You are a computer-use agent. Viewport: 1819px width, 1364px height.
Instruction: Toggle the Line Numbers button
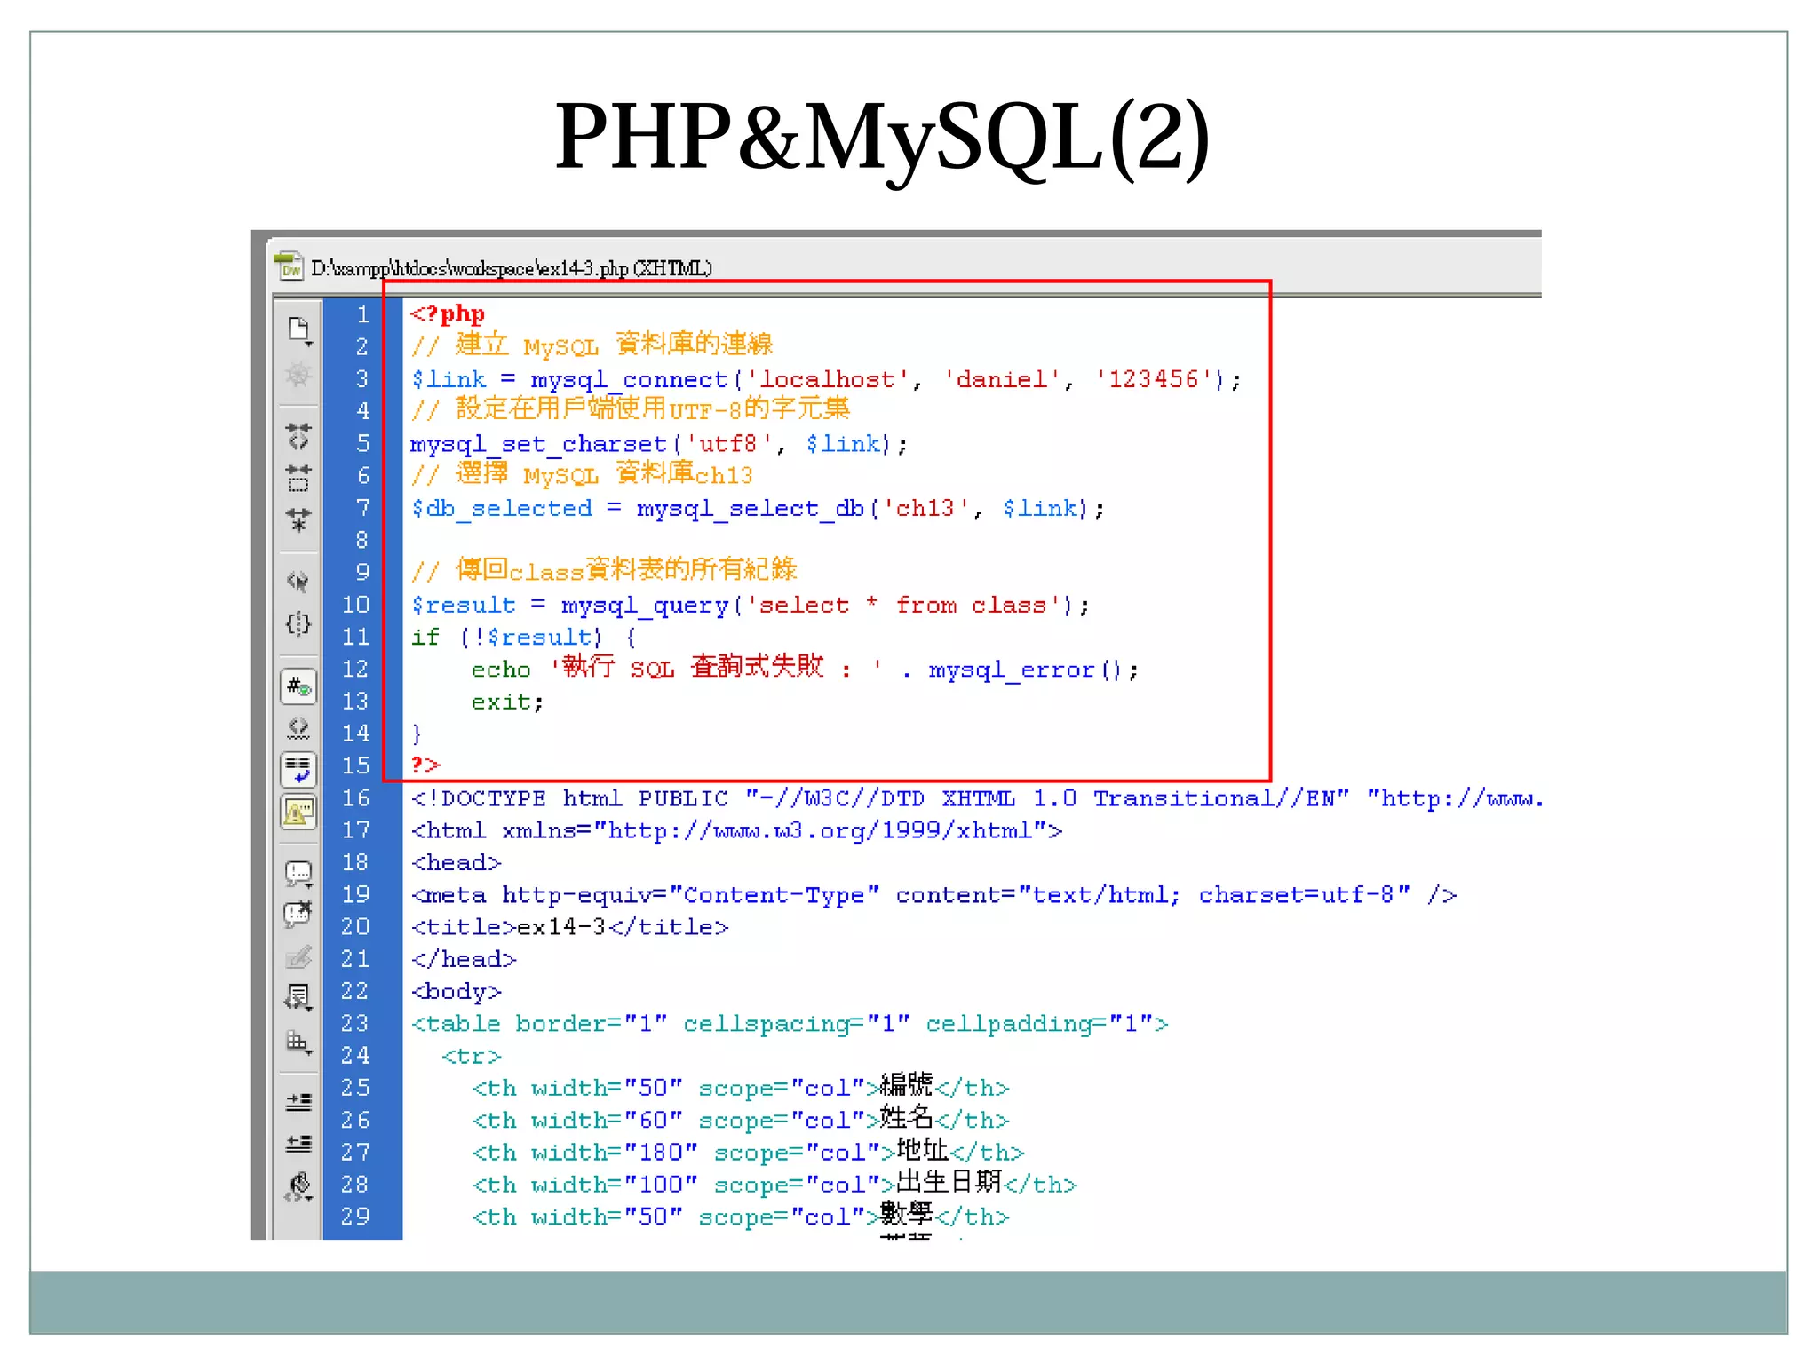299,686
